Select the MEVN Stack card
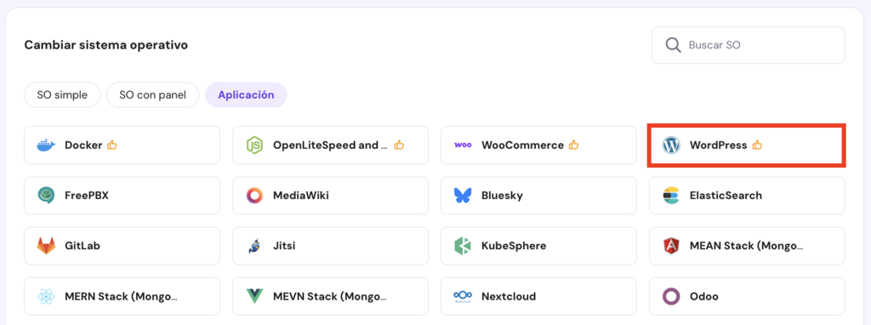 (x=331, y=296)
